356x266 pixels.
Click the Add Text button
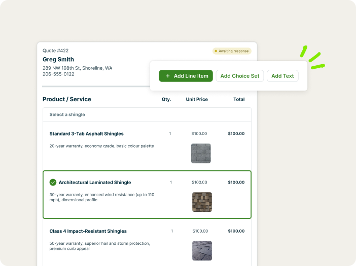282,76
